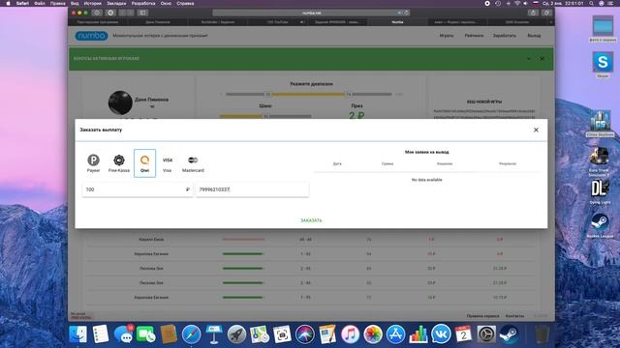Click the Safari address bar

[311, 13]
